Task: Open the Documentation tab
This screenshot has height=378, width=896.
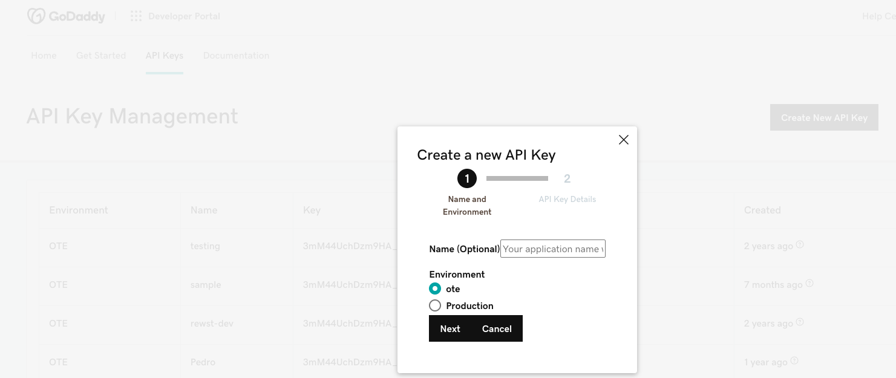Action: 236,56
